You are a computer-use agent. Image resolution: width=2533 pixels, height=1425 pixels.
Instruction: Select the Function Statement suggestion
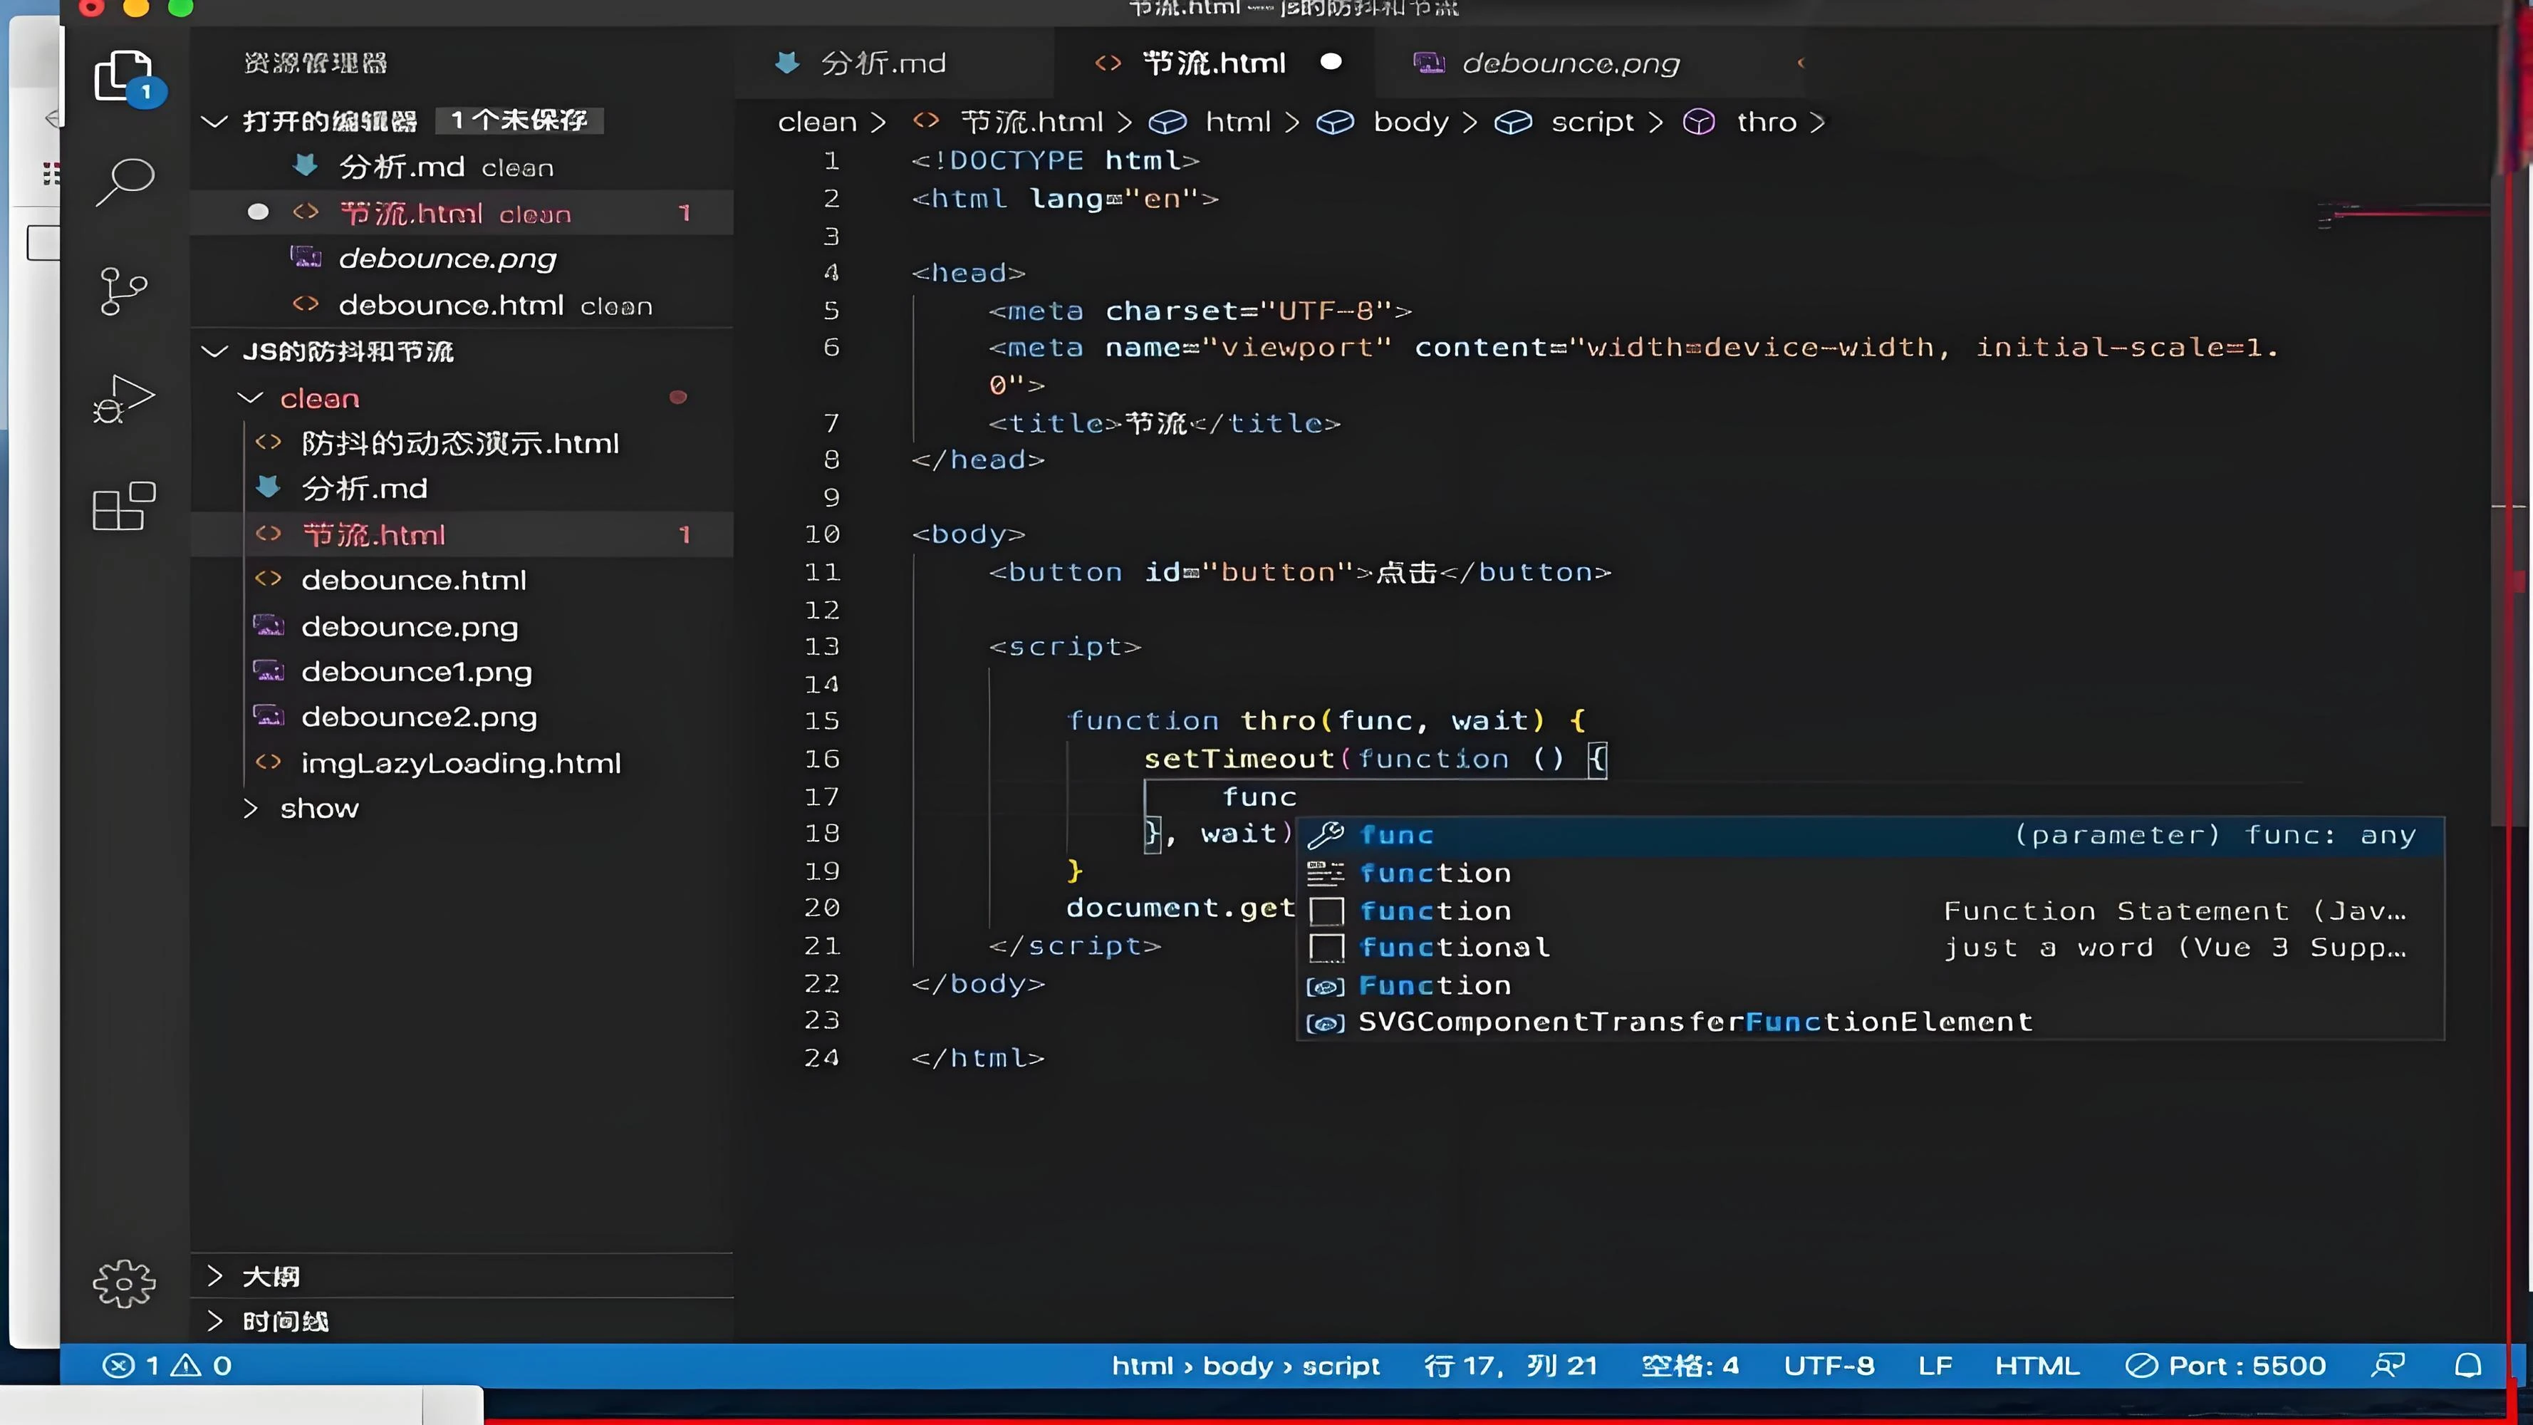click(x=1869, y=911)
